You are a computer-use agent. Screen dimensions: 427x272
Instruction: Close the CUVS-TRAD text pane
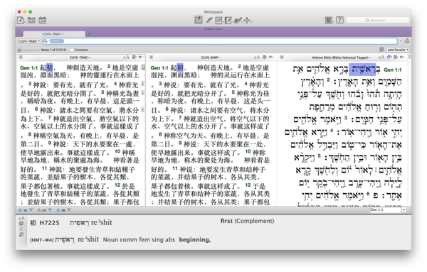pyautogui.click(x=21, y=58)
